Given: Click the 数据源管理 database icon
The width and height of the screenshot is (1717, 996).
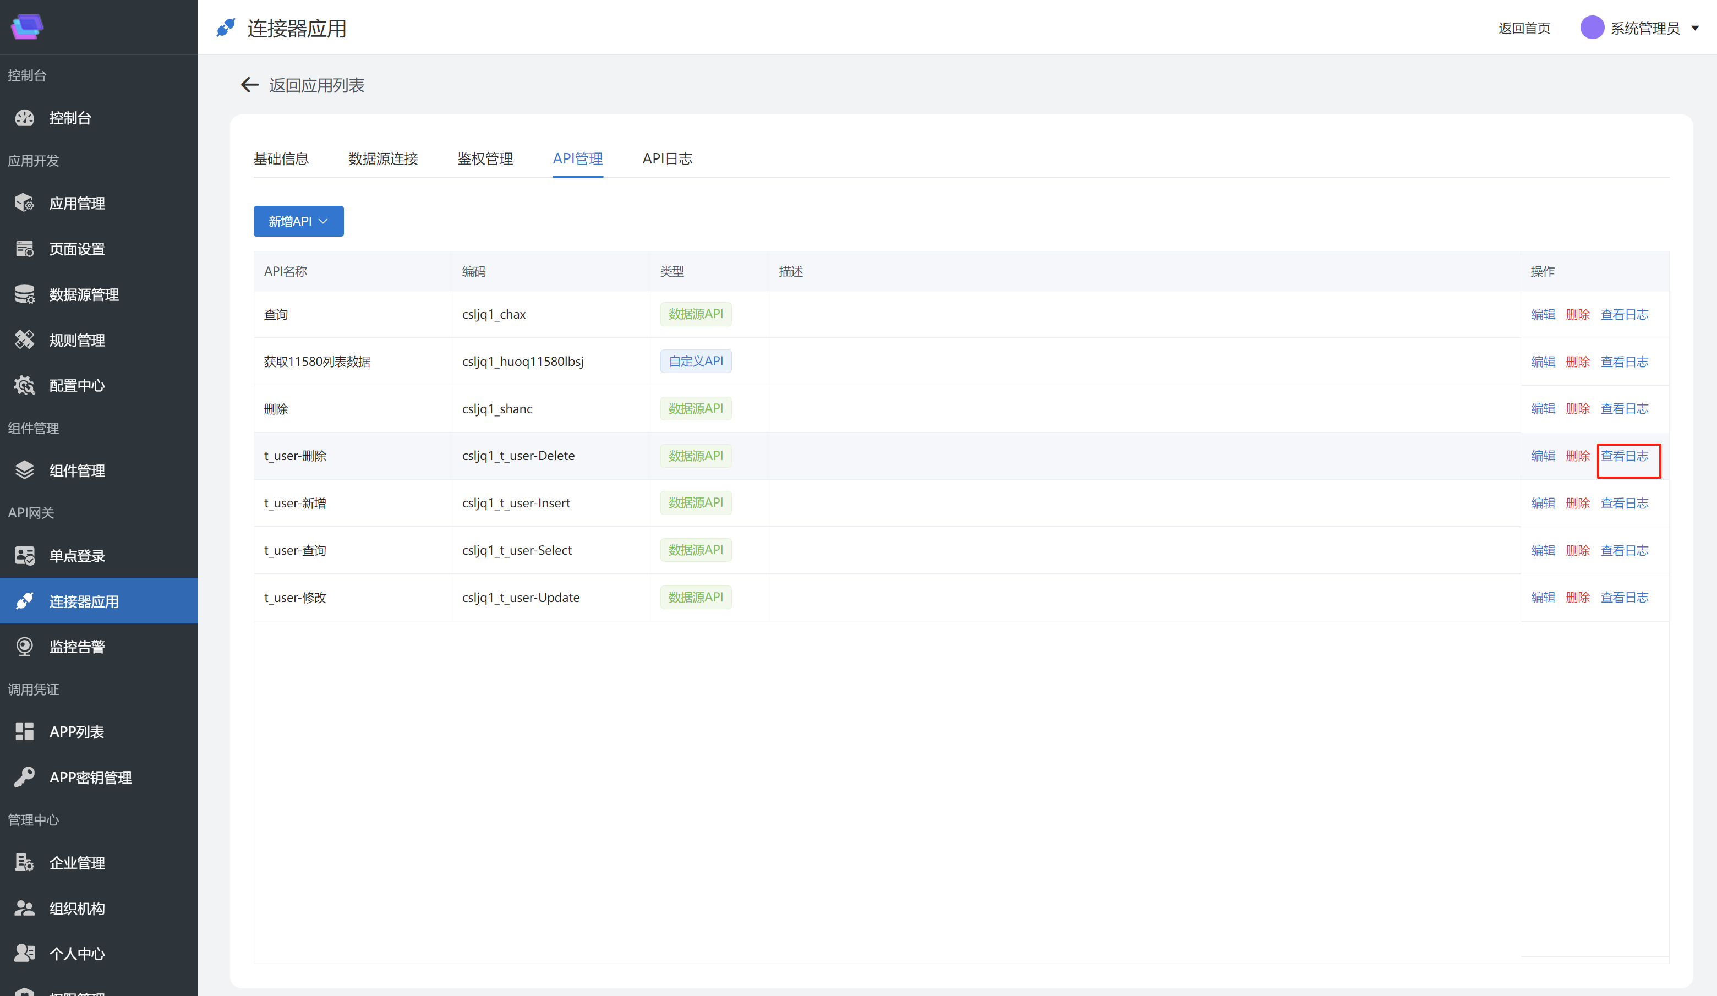Looking at the screenshot, I should [x=25, y=294].
